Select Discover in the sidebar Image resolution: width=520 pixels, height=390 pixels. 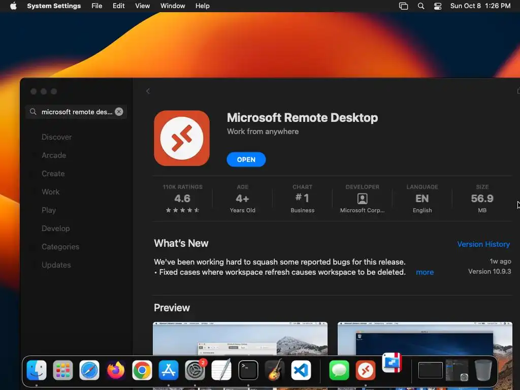click(x=56, y=137)
